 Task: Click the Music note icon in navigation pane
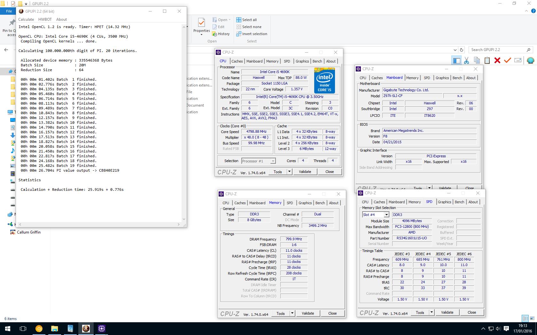tap(12, 150)
